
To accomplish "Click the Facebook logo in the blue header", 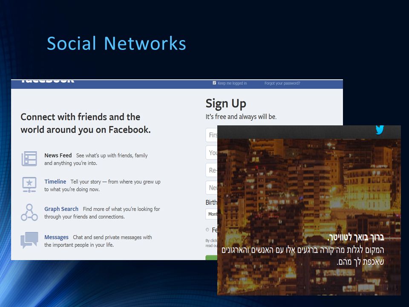I will click(x=47, y=81).
